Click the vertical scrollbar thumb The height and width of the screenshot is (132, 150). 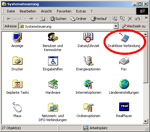coord(145,59)
